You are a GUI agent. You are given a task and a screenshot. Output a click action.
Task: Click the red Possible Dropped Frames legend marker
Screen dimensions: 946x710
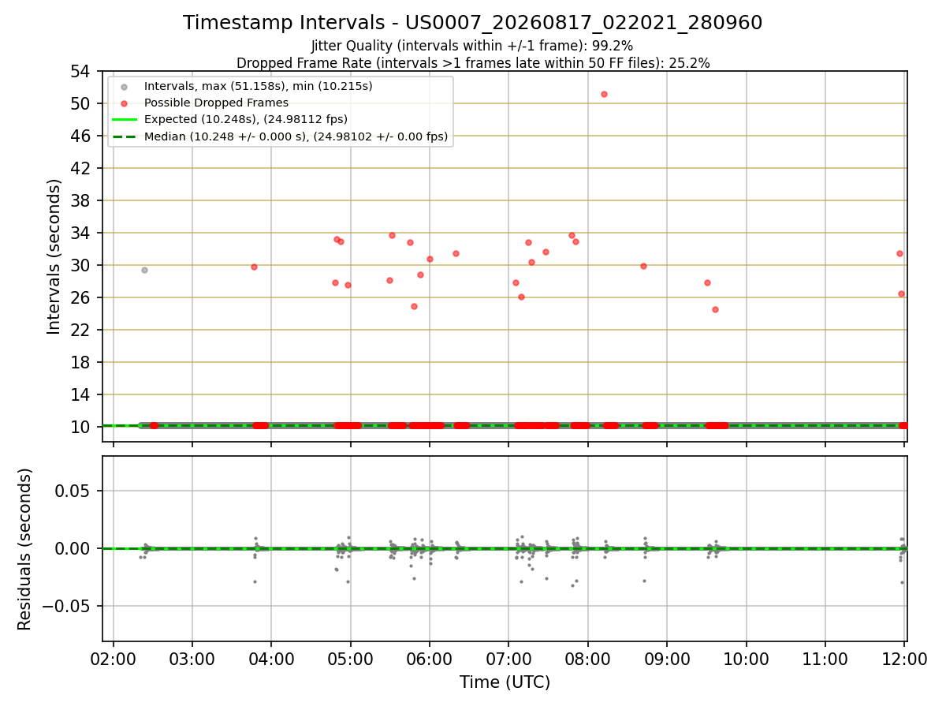pyautogui.click(x=124, y=103)
